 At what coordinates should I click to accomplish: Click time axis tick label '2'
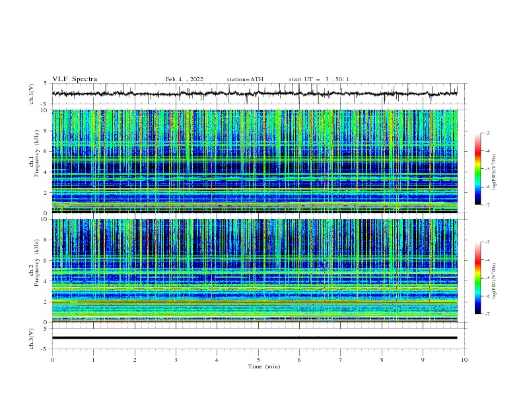click(135, 360)
